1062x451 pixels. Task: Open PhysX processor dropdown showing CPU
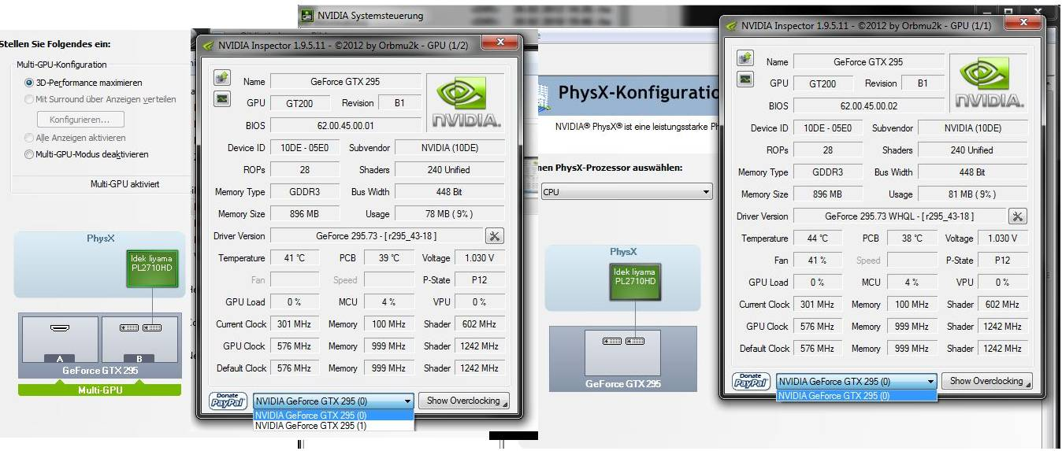coord(626,192)
